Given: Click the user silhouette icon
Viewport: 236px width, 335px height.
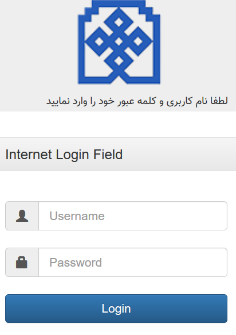Looking at the screenshot, I should (22, 216).
